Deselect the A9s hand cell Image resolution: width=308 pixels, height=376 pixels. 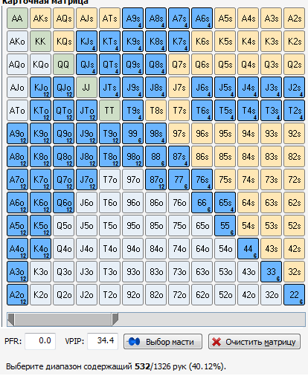point(132,19)
